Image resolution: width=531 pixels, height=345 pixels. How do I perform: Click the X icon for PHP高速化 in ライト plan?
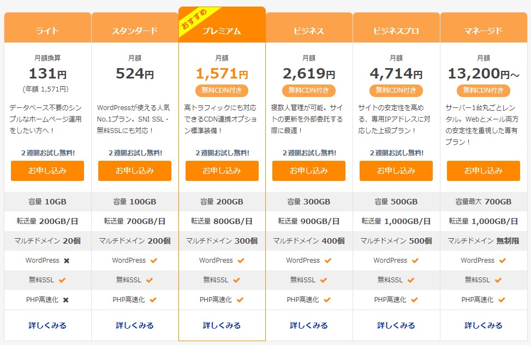coord(67,300)
